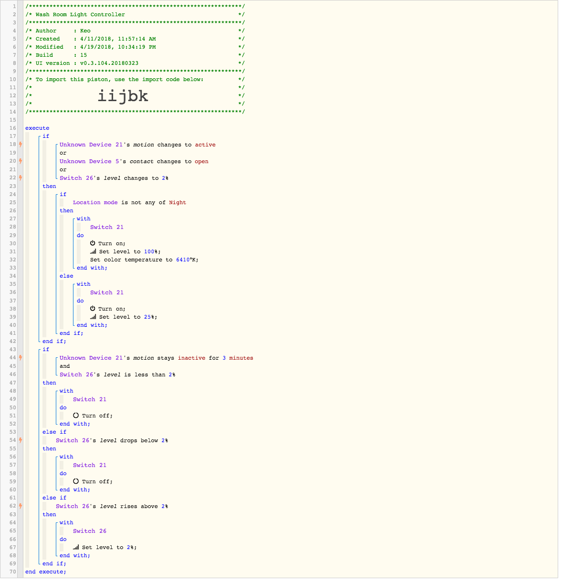Viewport: 562px width, 582px height.
Task: Click the Modified date '4/19/2018, 10:34:19 PM'
Action: click(x=118, y=47)
